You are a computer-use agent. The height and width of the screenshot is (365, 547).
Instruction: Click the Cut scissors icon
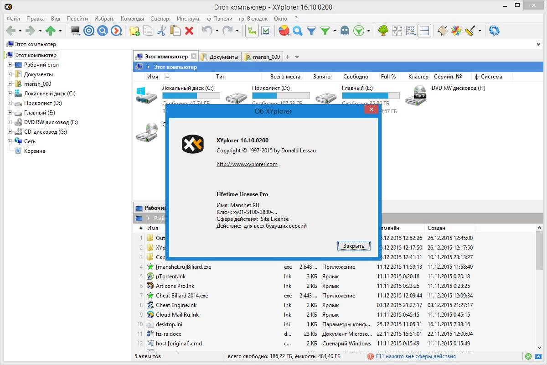coord(161,31)
